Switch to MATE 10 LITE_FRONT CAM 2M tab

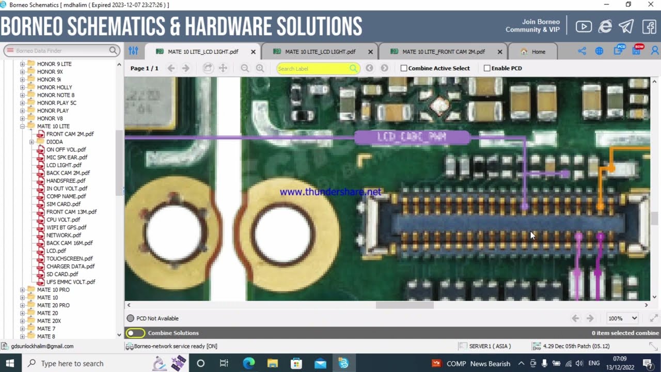tap(443, 52)
